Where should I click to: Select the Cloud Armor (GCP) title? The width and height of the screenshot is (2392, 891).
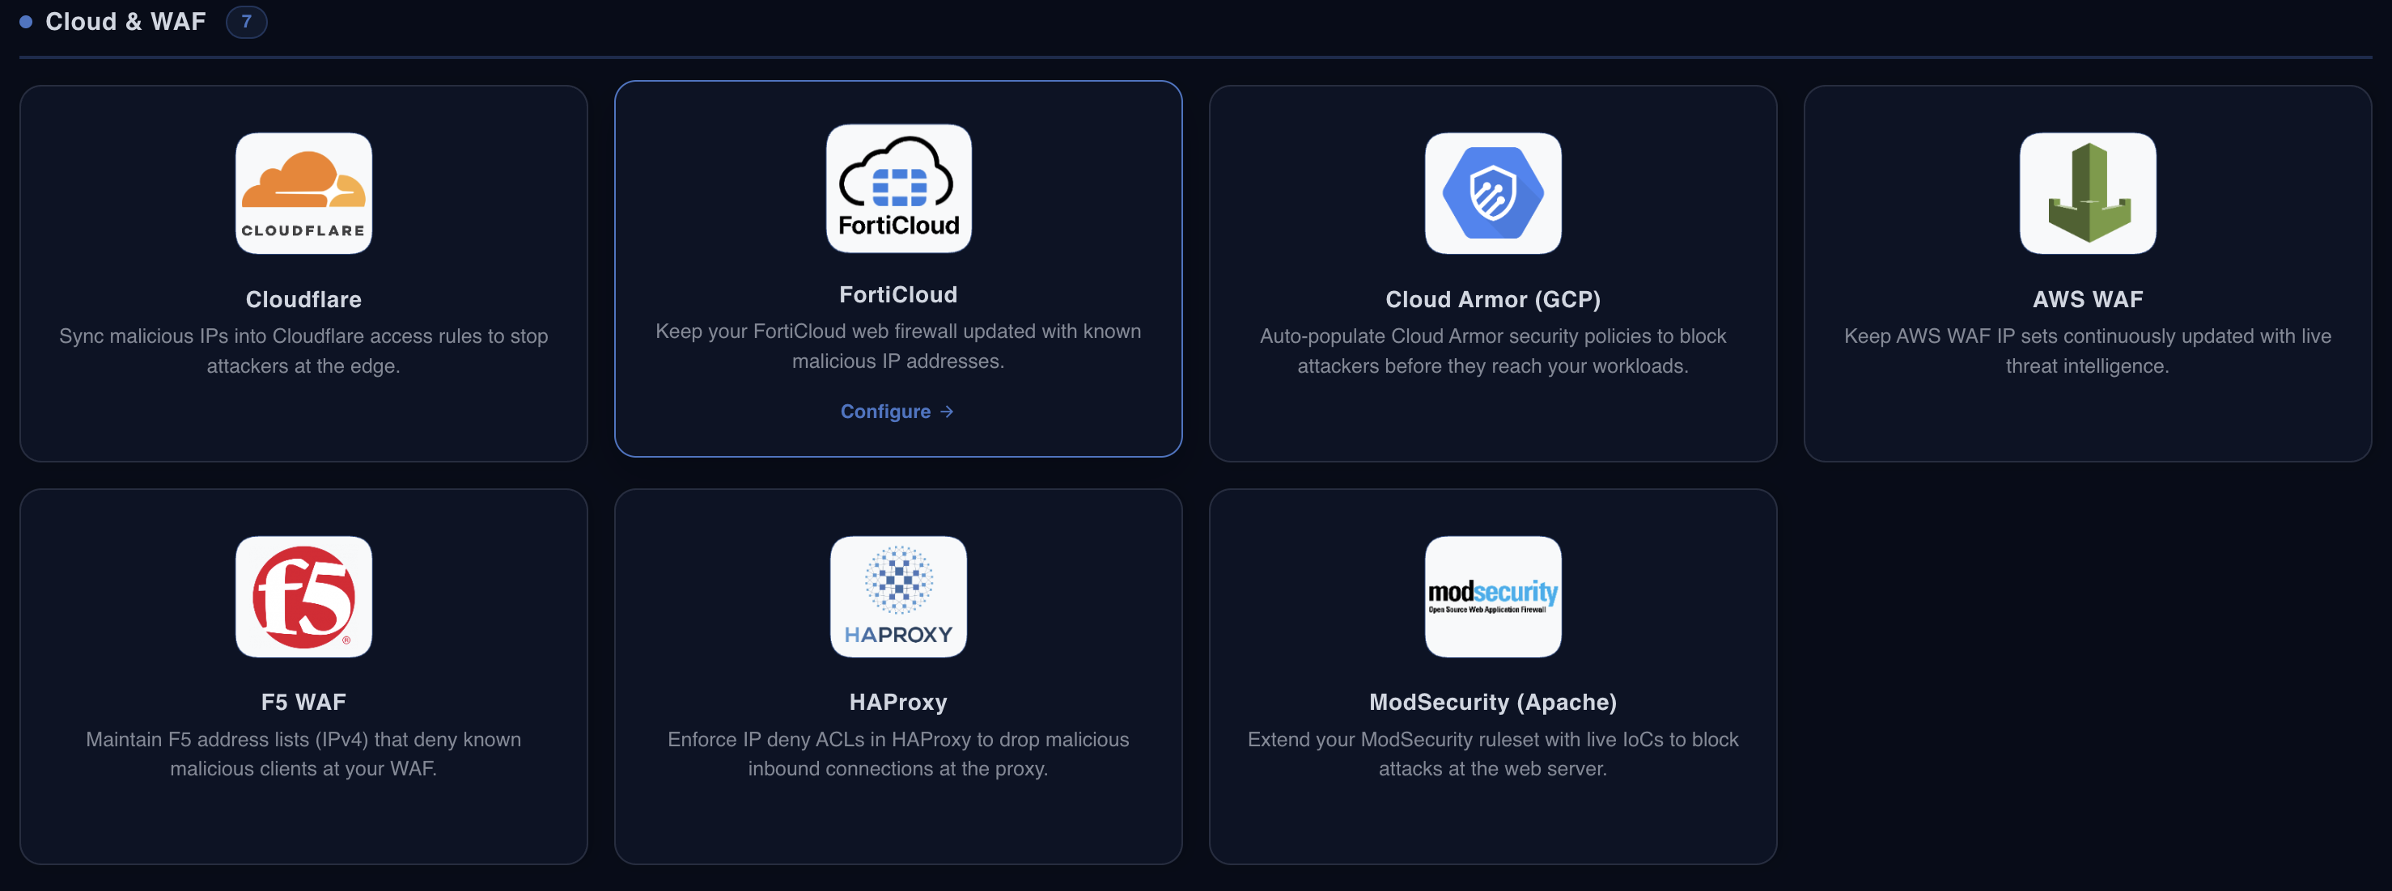click(x=1493, y=299)
